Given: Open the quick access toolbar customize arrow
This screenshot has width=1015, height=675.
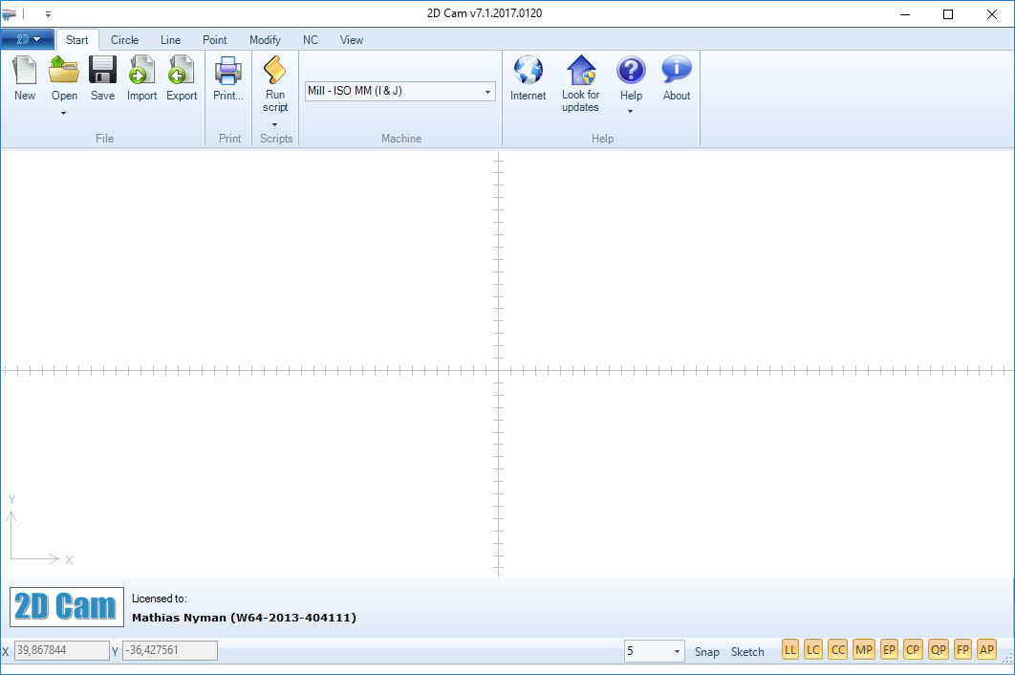Looking at the screenshot, I should point(48,13).
